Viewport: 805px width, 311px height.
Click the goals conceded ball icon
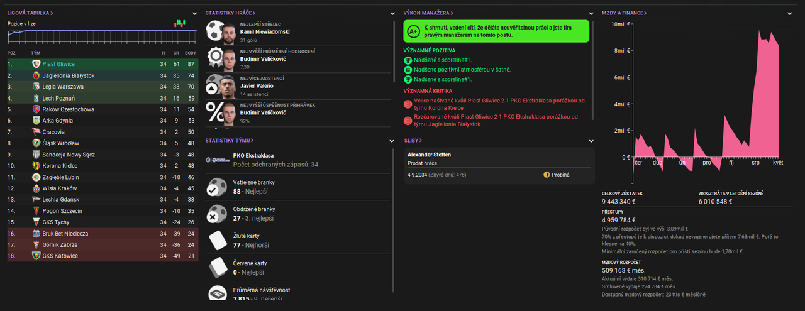[x=216, y=214]
